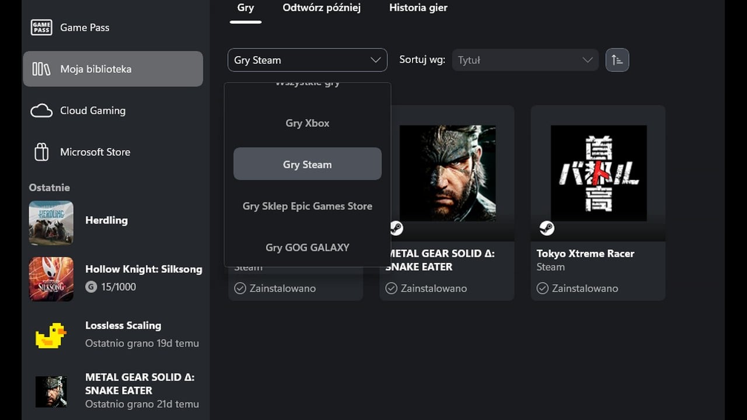Choose Gry Sklep Epic Games Store option

(308, 206)
